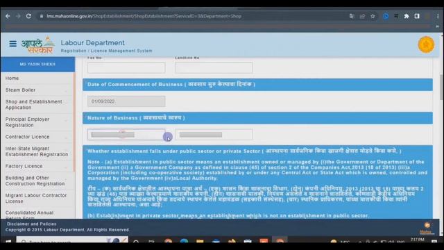
Task: Click the share page icon
Action: [362, 16]
